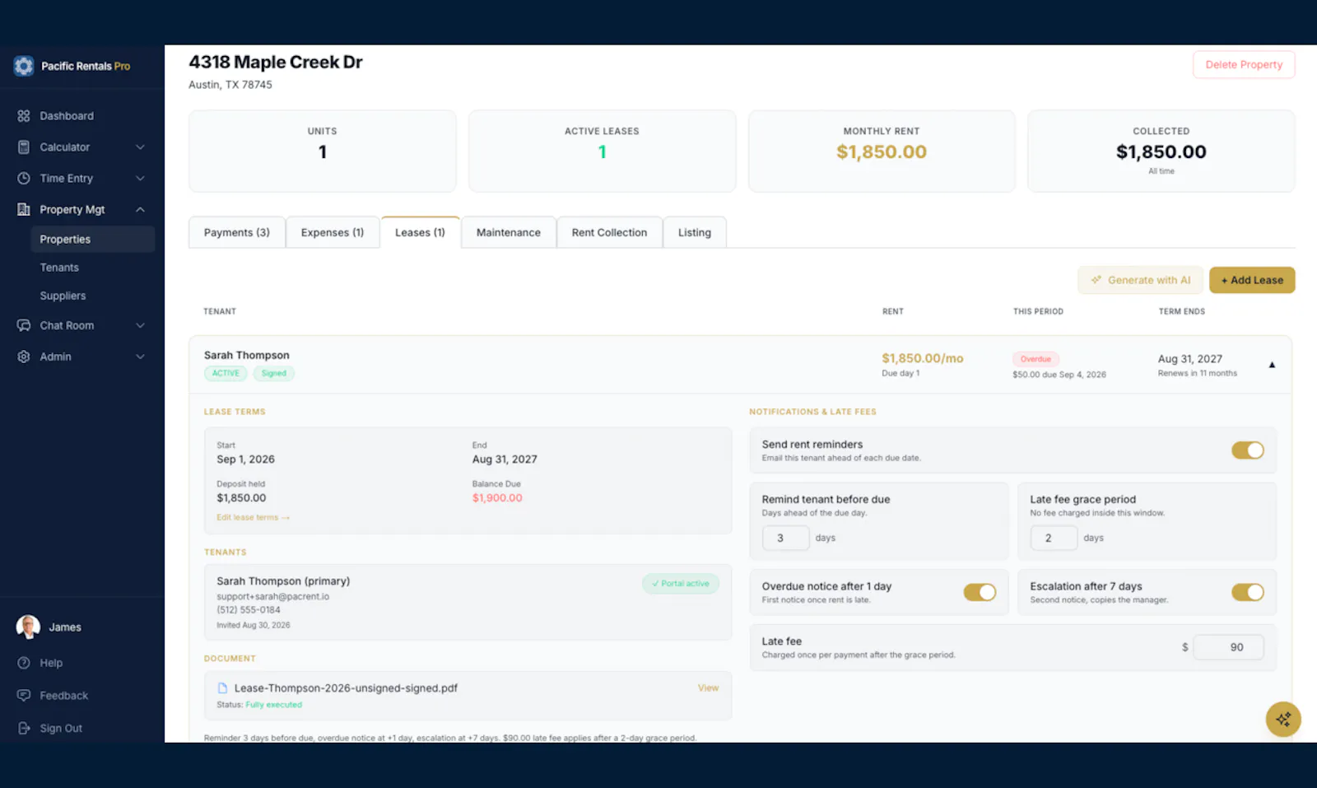The image size is (1317, 788).
Task: Collapse the Property Mgt menu chevron
Action: 140,210
